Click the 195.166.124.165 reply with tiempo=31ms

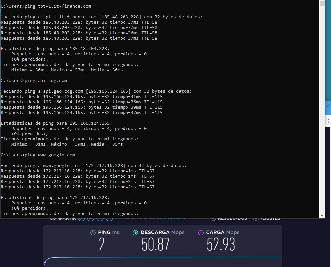[x=82, y=97]
